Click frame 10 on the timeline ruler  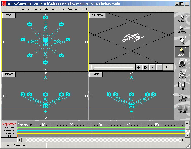point(43,125)
